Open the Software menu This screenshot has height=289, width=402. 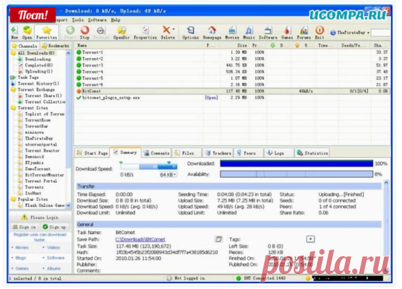point(97,20)
